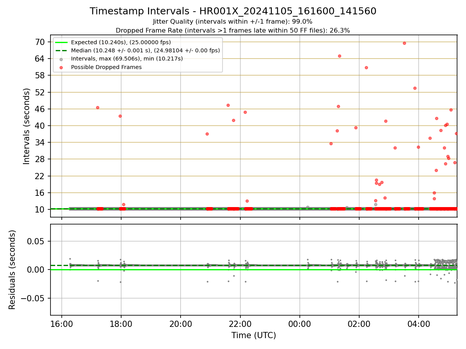Click the plot title 'Timestamp Intervals - HR001X_20241105_161600_141560'
The width and height of the screenshot is (466, 349).
pyautogui.click(x=233, y=11)
